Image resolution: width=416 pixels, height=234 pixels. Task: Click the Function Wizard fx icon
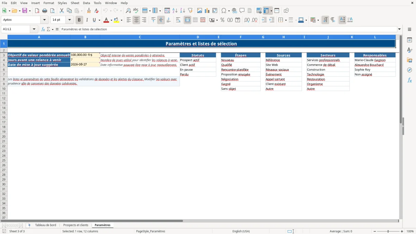pos(43,29)
